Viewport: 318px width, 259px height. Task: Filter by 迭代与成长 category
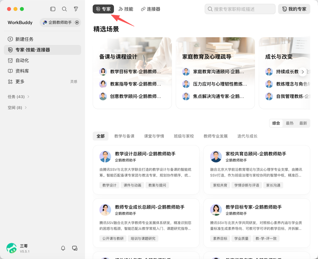coord(247,136)
